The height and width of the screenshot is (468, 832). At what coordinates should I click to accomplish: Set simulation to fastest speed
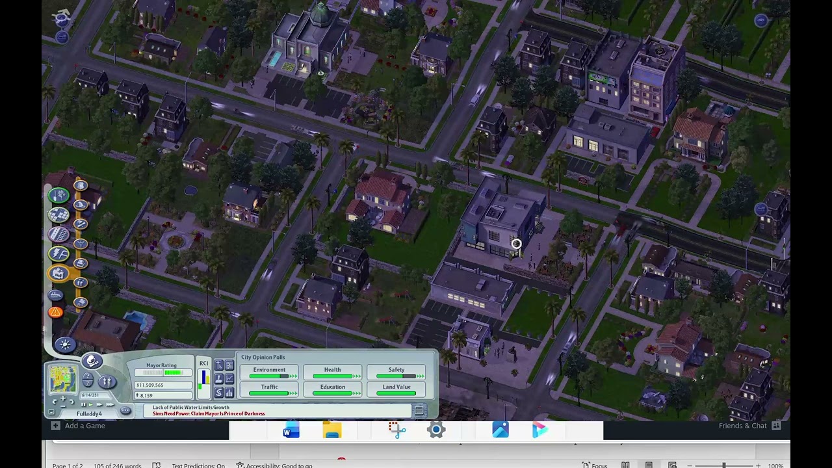click(109, 404)
